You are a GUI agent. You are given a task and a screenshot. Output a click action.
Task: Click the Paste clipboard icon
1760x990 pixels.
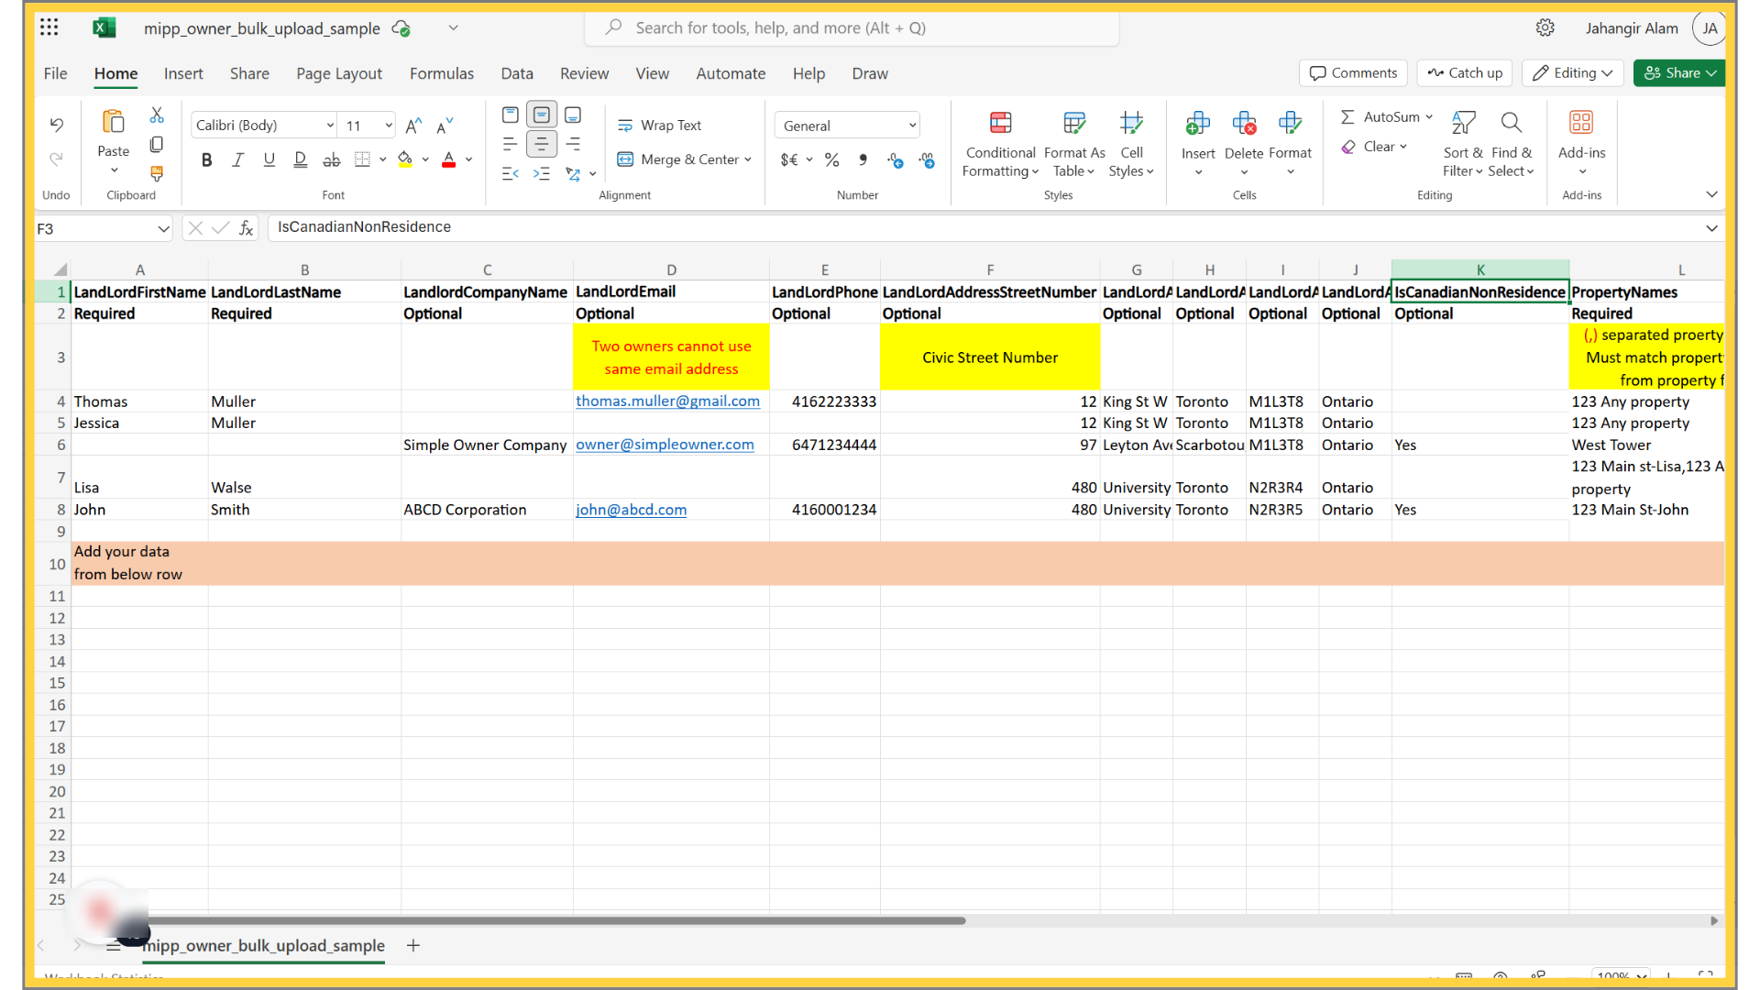tap(114, 122)
